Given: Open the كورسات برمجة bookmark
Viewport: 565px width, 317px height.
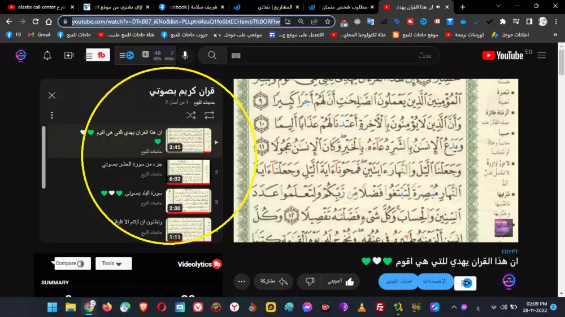Looking at the screenshot, I should [x=464, y=35].
